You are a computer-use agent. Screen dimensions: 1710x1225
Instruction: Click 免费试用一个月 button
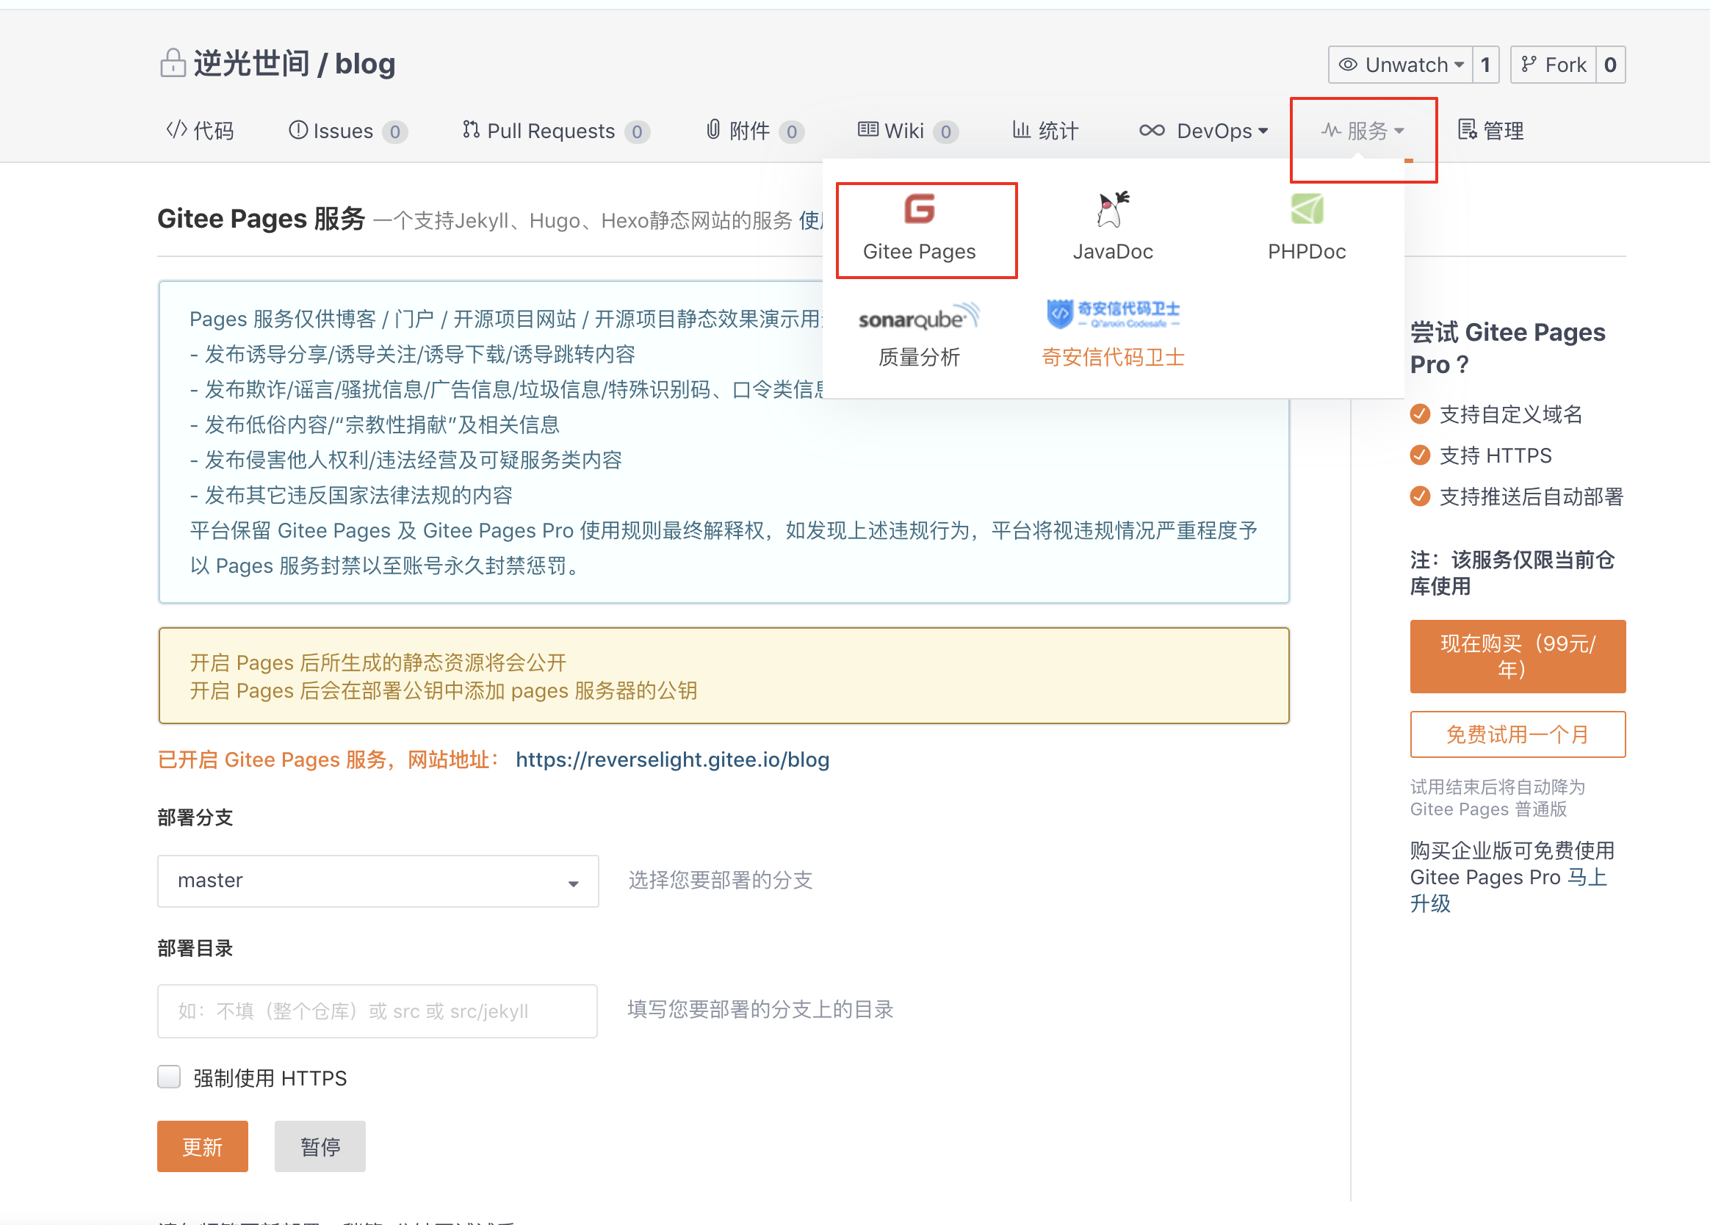1518,734
